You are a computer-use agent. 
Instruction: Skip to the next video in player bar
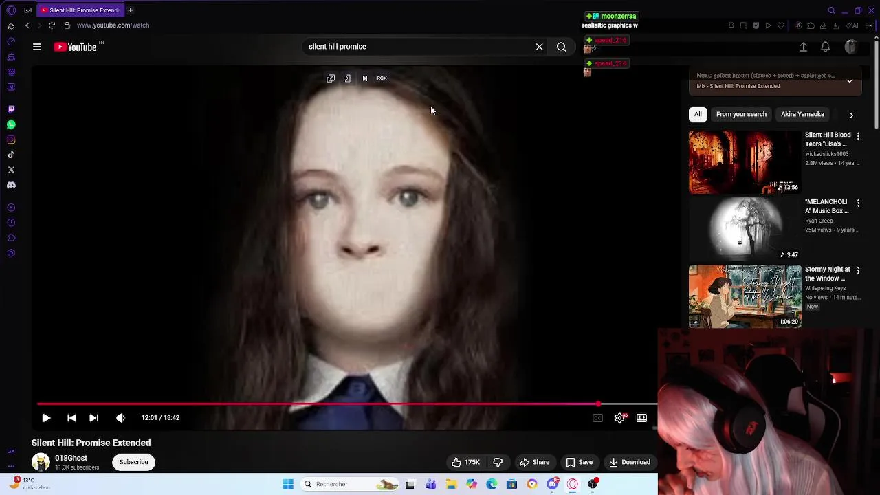(94, 418)
